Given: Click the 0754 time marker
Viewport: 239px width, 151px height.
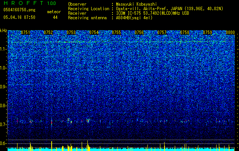Looking at the screenshot, I should [x=94, y=32].
